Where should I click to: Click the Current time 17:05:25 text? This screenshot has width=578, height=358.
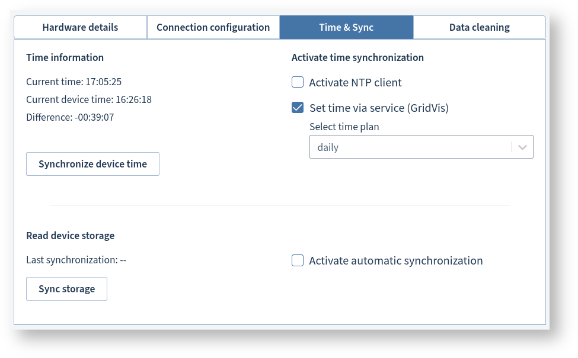point(74,82)
